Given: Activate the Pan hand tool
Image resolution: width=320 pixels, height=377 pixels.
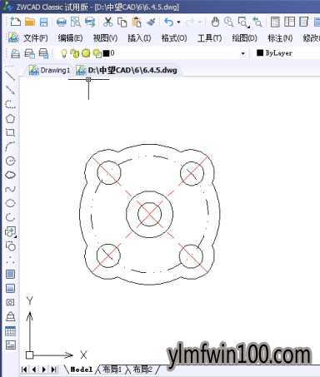Looking at the screenshot, I should pos(215,22).
